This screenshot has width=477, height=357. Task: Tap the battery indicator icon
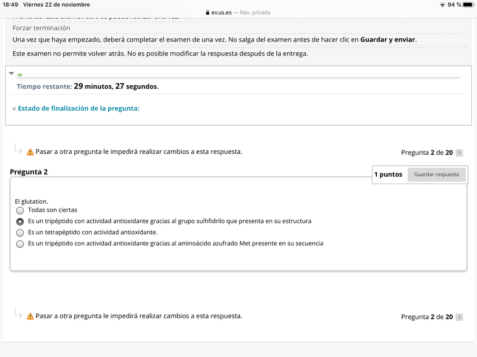(468, 4)
